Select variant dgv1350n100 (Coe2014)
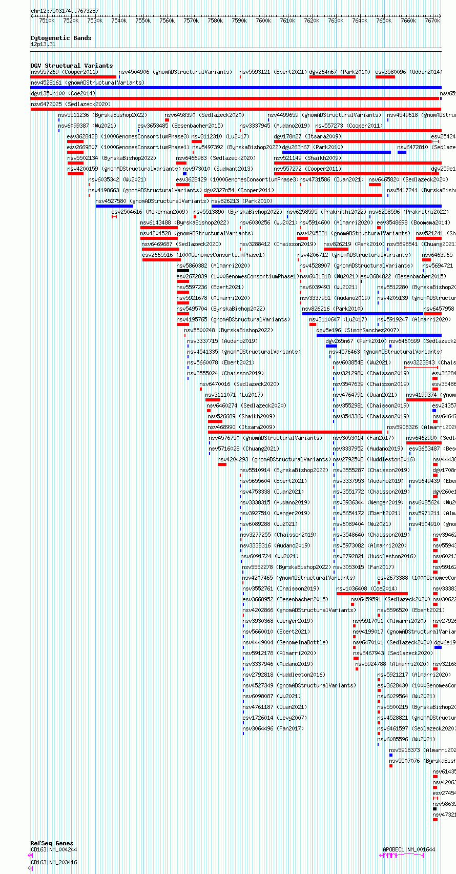Image resolution: width=456 pixels, height=874 pixels. [63, 93]
